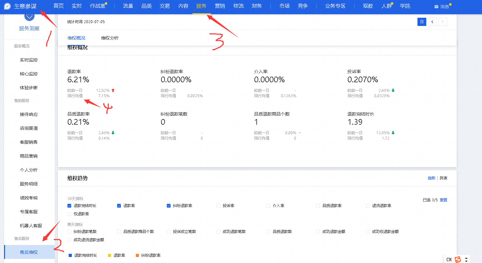Open the 首页 top menu
This screenshot has width=482, height=263.
(59, 6)
